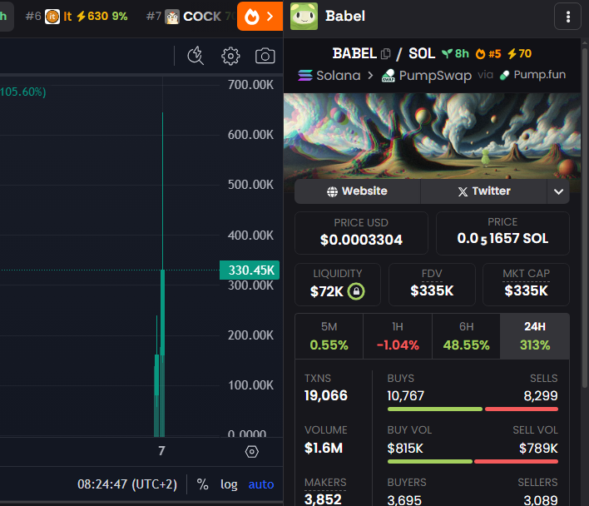
Task: Click the SELLS 8,299 value
Action: coord(541,396)
